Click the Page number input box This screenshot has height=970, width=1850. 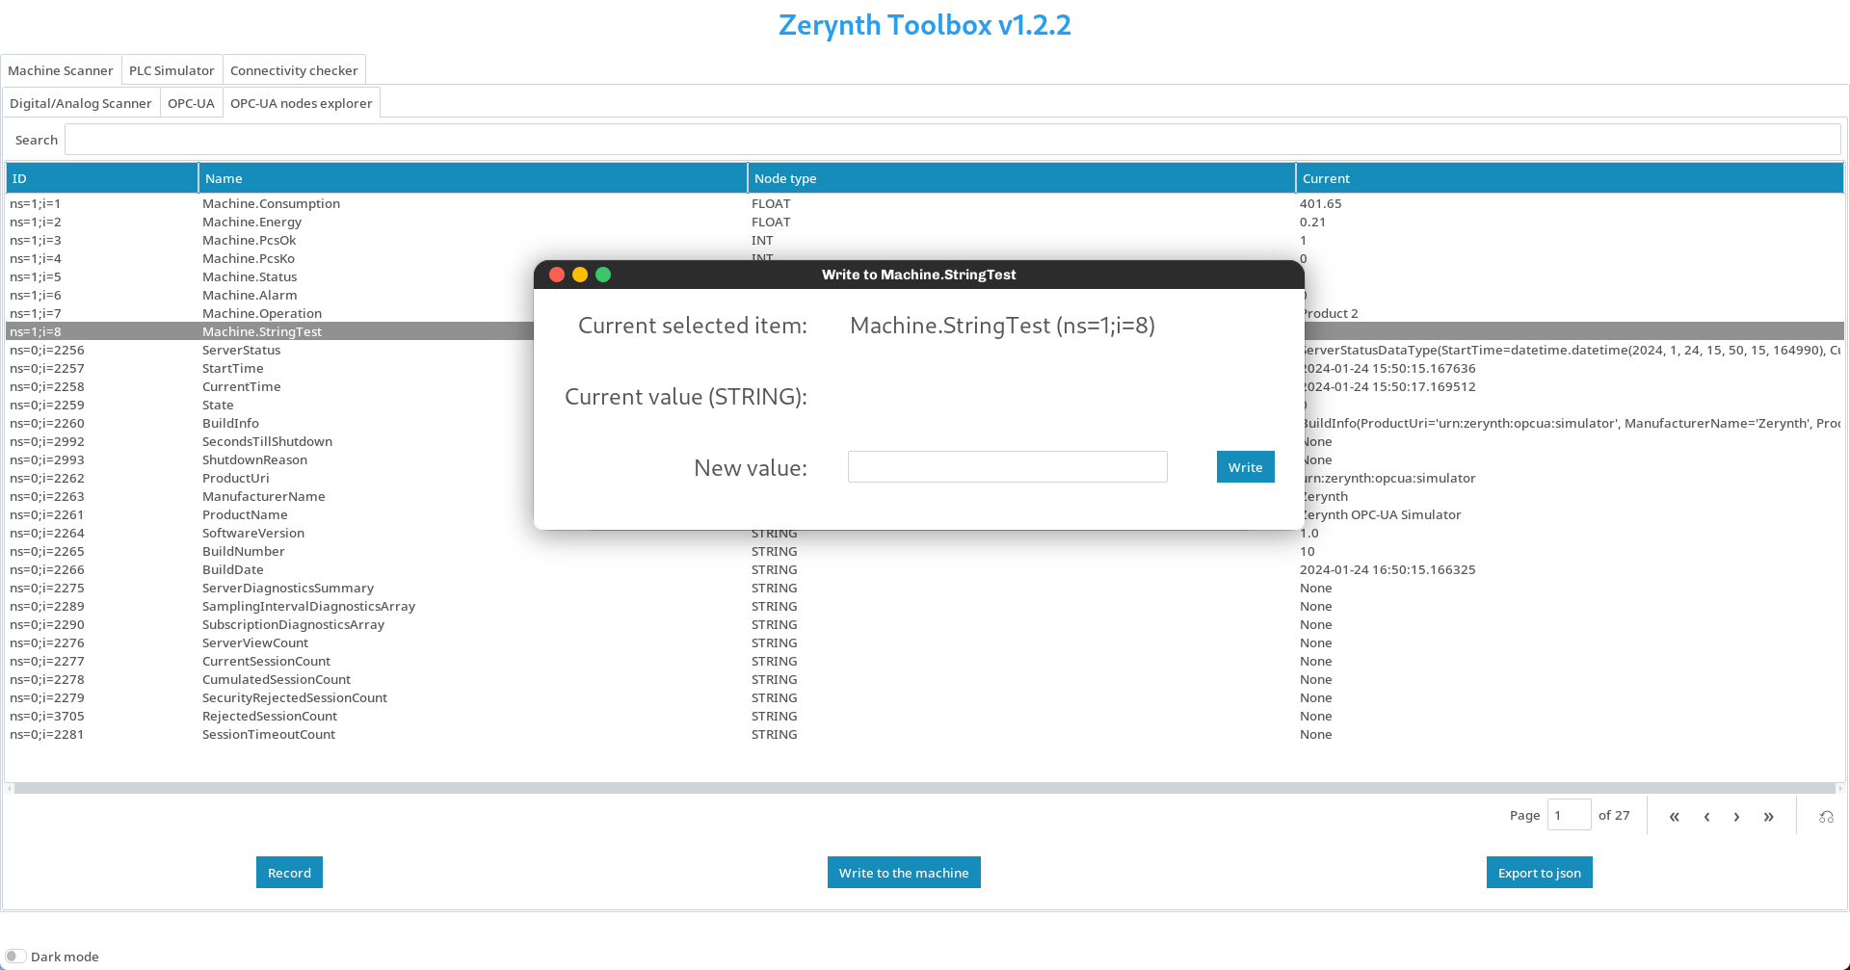coord(1569,815)
